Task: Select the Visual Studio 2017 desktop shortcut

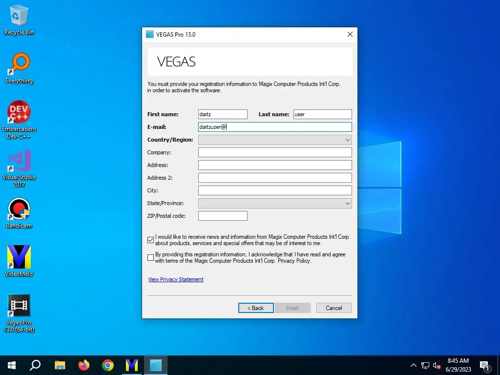Action: tap(19, 168)
